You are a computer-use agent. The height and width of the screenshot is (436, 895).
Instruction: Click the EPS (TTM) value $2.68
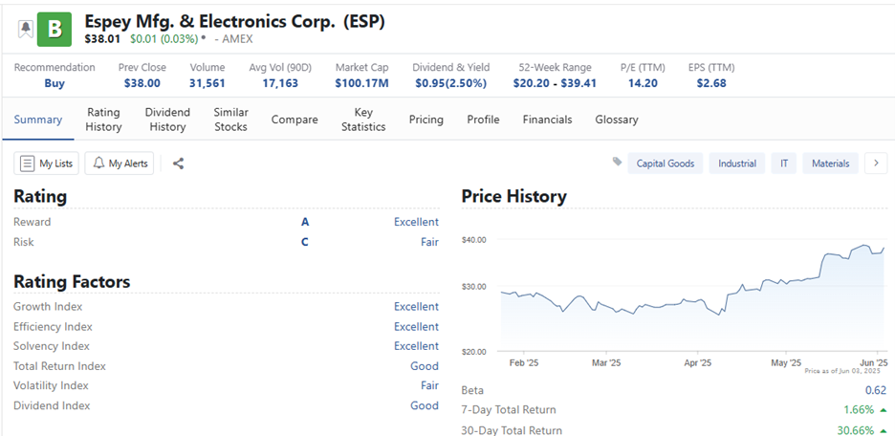[x=711, y=83]
